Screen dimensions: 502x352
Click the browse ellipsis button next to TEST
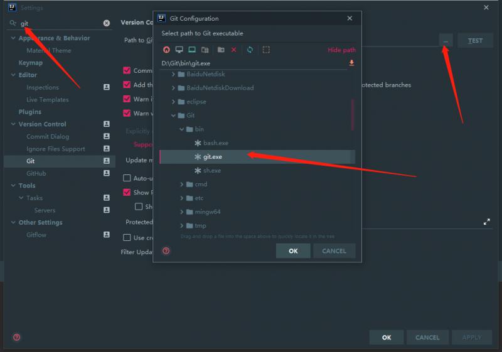click(446, 40)
